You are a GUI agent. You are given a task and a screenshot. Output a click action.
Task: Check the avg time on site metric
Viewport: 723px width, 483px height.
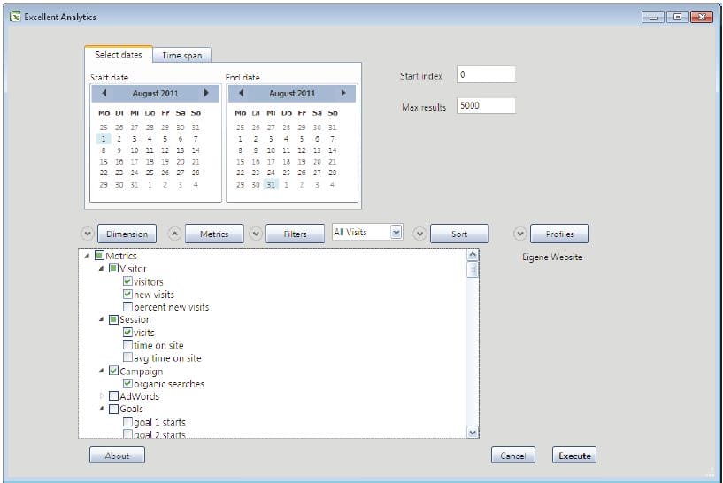tap(127, 357)
